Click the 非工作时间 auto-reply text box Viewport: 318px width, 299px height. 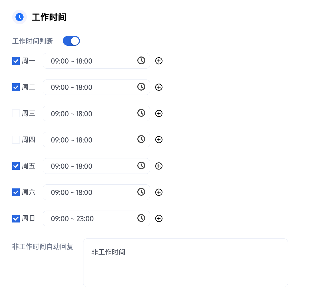[x=185, y=263]
